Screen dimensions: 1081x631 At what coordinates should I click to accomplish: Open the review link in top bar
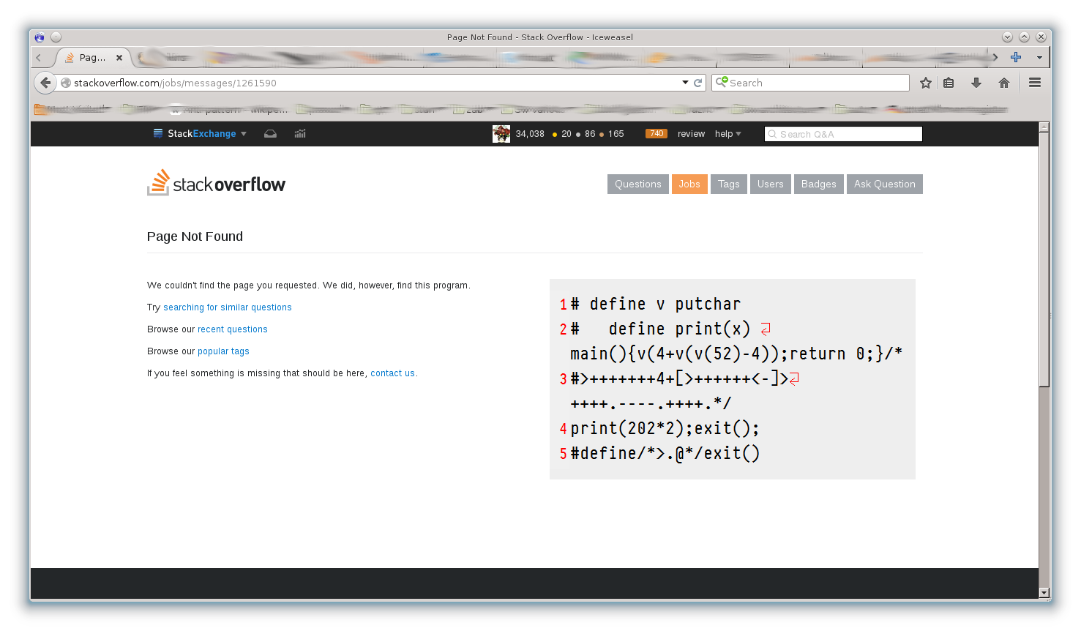691,134
